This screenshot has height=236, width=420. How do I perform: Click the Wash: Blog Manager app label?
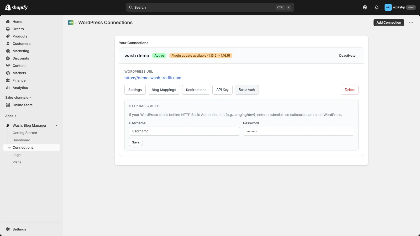29,125
